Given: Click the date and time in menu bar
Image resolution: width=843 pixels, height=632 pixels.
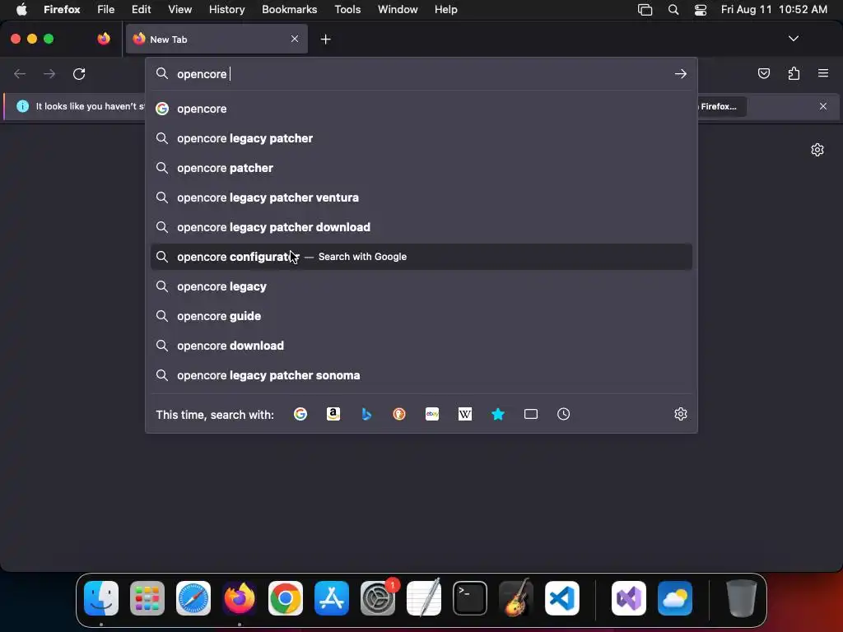Looking at the screenshot, I should (774, 9).
